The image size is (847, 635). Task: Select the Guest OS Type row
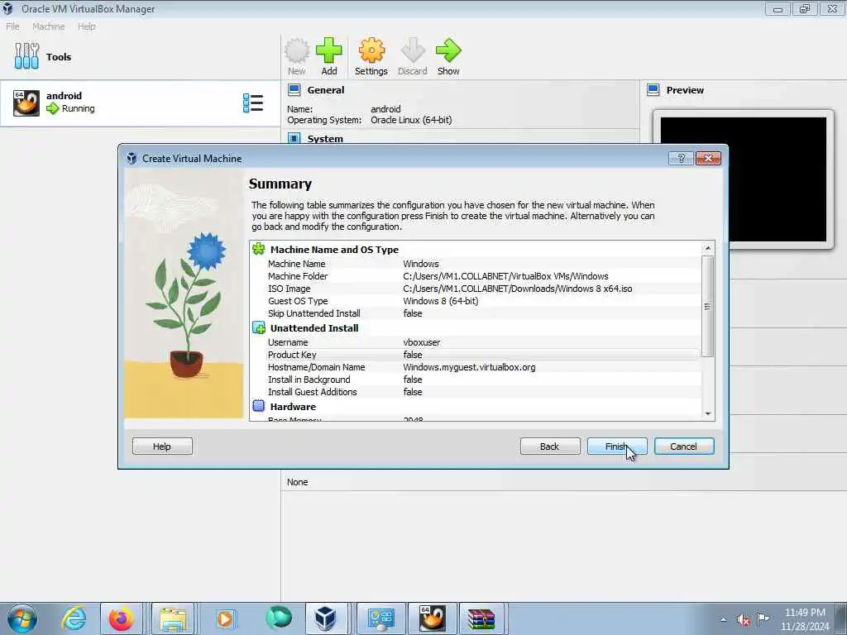coord(476,301)
